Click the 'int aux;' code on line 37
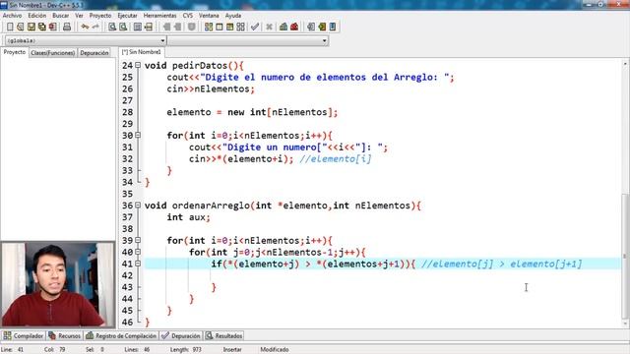Image resolution: width=630 pixels, height=354 pixels. [188, 217]
